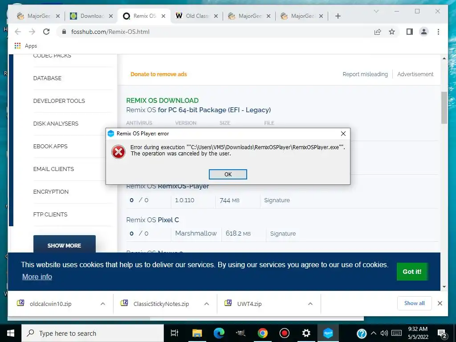
Task: Open Signature link for Pixel C Marshmallow
Action: [283, 233]
